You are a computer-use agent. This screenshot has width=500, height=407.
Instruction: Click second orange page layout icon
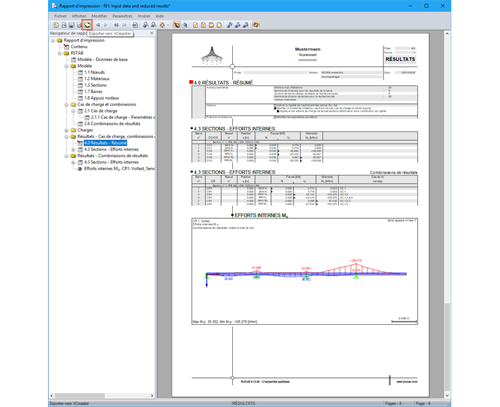coord(203,25)
